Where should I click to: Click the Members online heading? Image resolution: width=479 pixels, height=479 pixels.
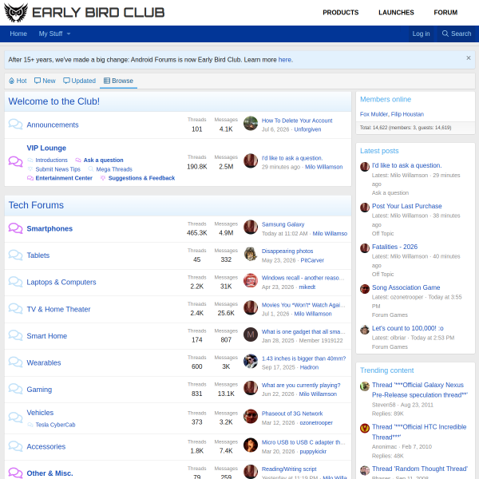point(386,100)
